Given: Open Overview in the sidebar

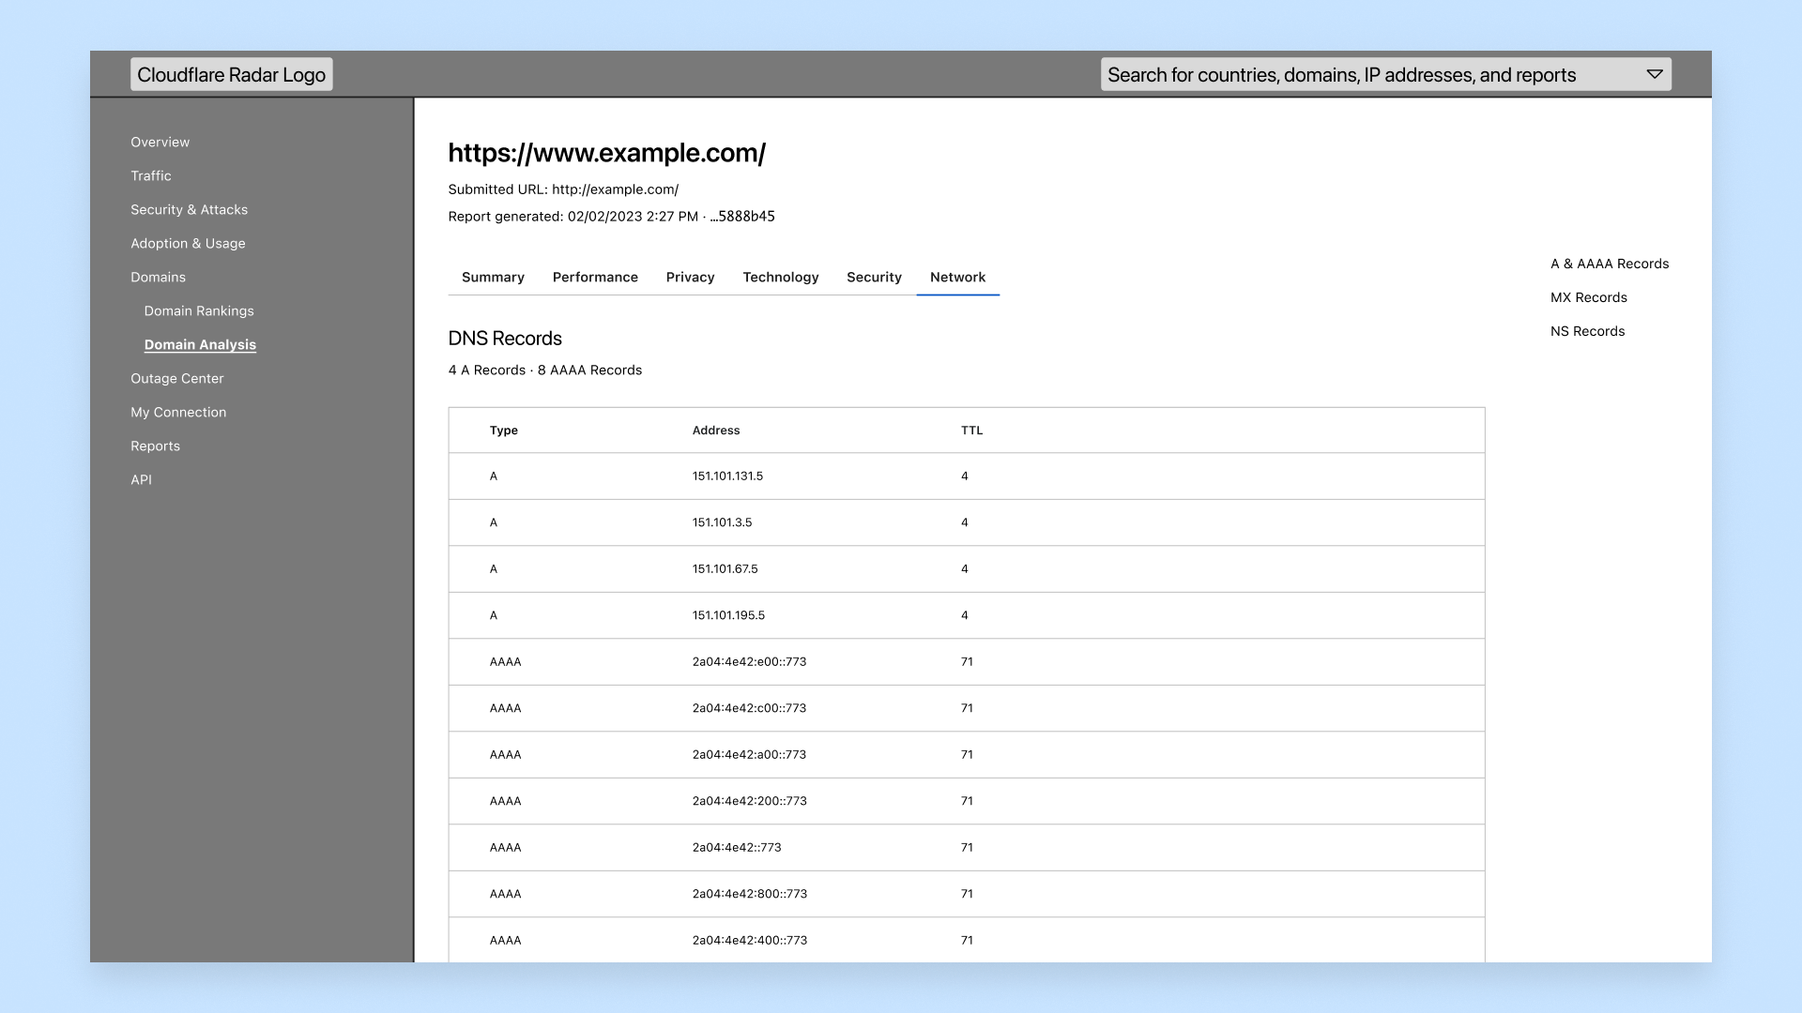Looking at the screenshot, I should click(x=160, y=143).
